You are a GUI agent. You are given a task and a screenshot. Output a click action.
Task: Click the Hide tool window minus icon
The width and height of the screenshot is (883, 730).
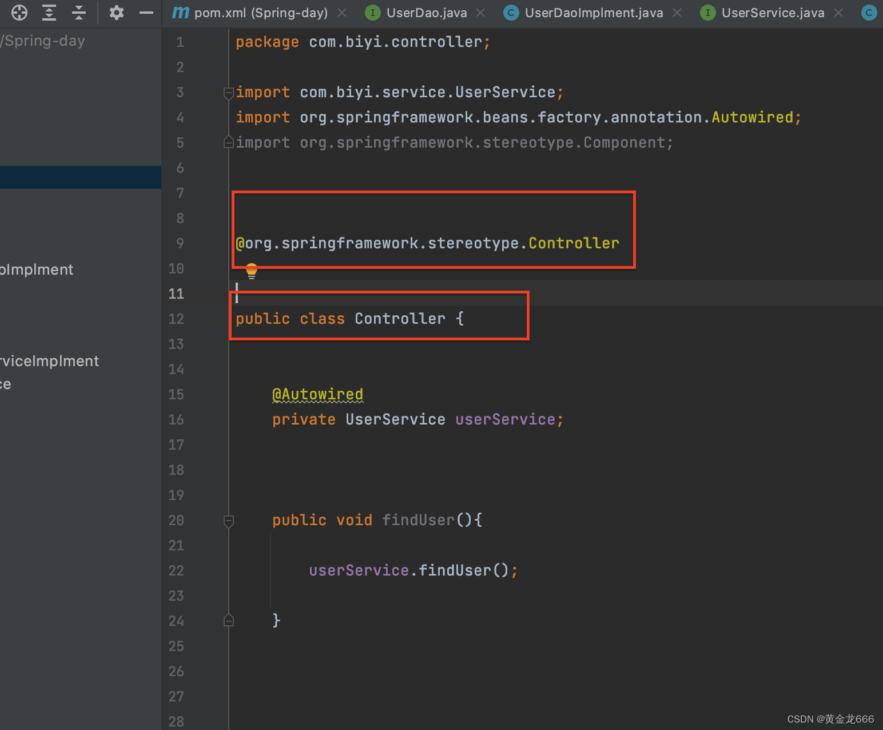tap(146, 13)
